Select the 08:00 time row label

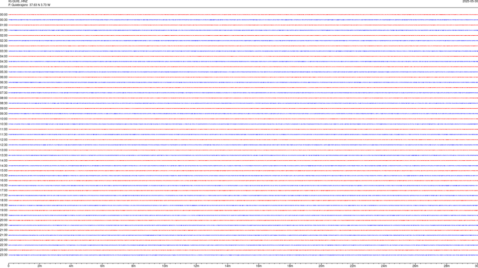click(x=3, y=98)
